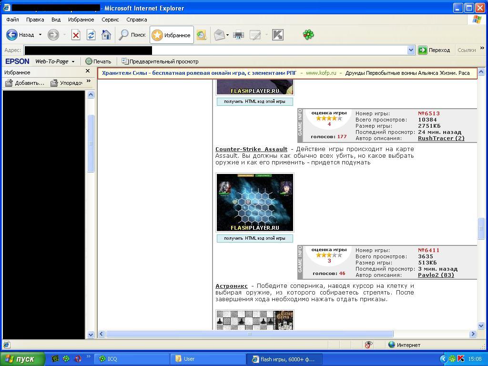
Task: Click the printer icon in toolbar
Action: (239, 35)
